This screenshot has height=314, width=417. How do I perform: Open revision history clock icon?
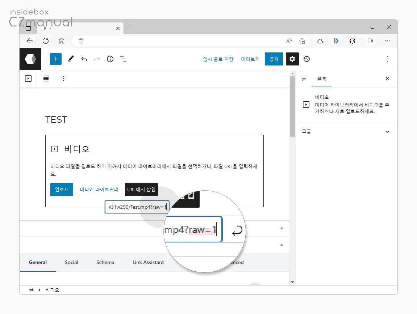point(307,59)
